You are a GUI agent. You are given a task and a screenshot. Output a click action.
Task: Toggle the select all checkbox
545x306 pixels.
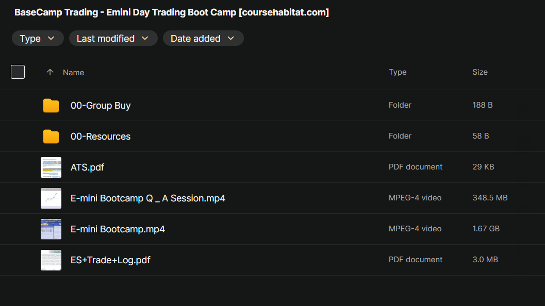(x=18, y=72)
